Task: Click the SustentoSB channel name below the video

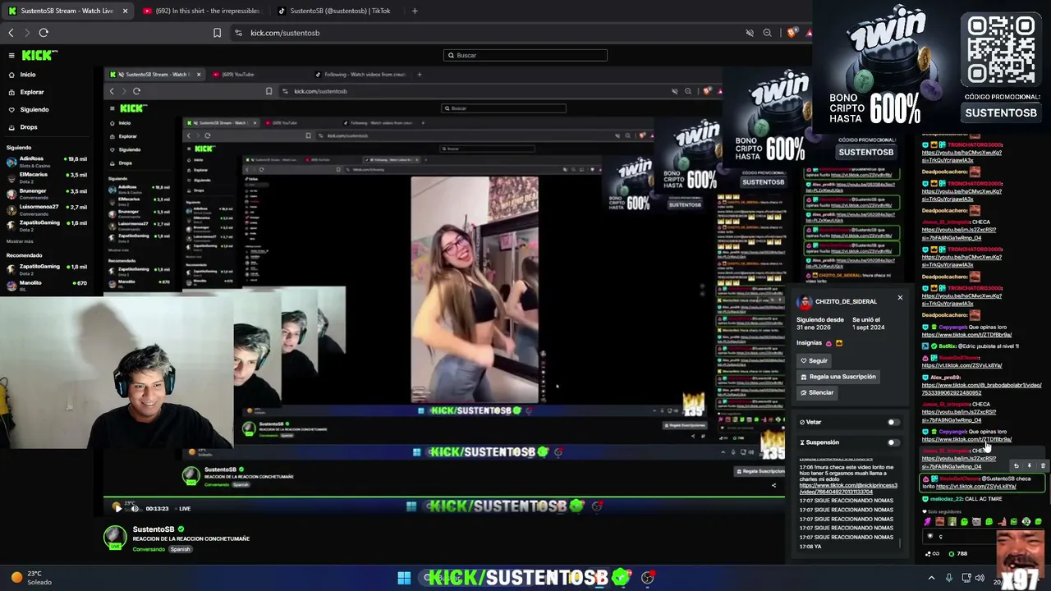Action: pyautogui.click(x=154, y=529)
